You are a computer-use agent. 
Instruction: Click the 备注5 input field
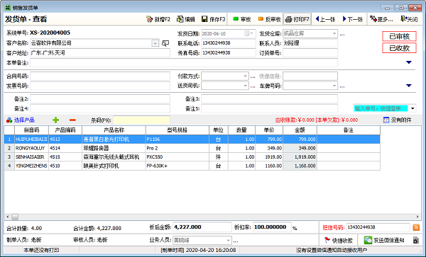click(270, 108)
